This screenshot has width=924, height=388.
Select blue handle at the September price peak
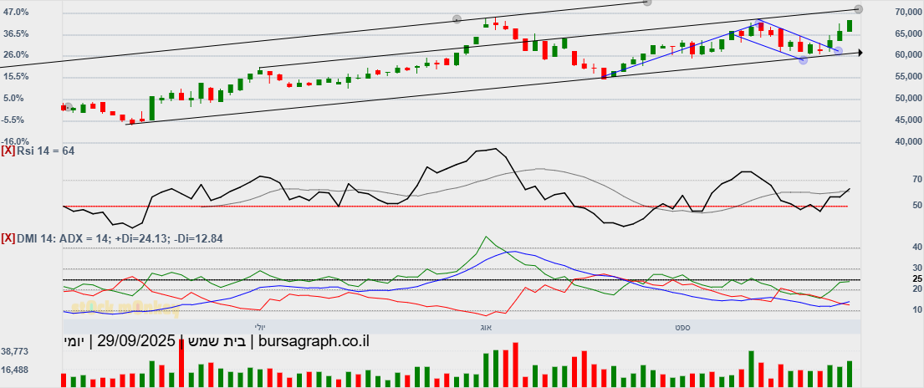[758, 23]
